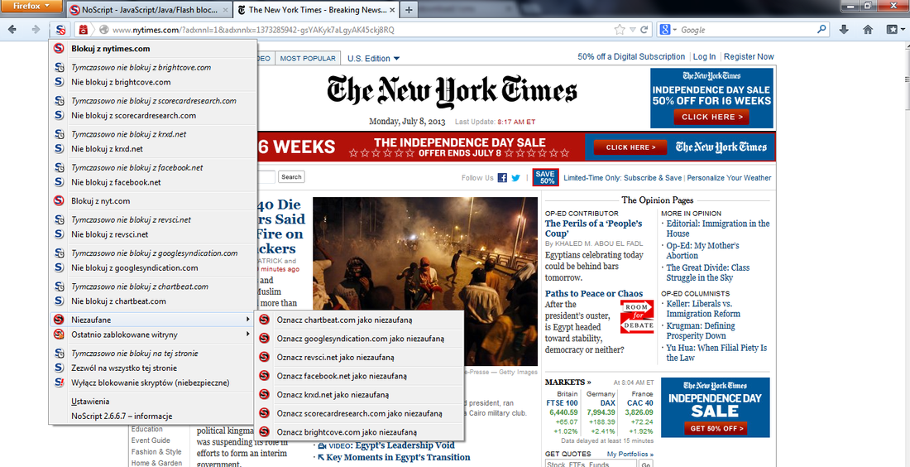Click the SAVE 50% badge
Viewport: 910px width, 467px height.
pyautogui.click(x=545, y=177)
